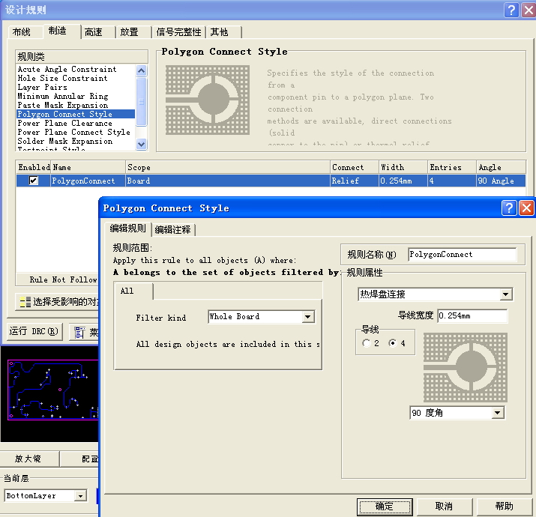Select the 4 conductors radio button
The height and width of the screenshot is (517, 536).
pyautogui.click(x=392, y=342)
